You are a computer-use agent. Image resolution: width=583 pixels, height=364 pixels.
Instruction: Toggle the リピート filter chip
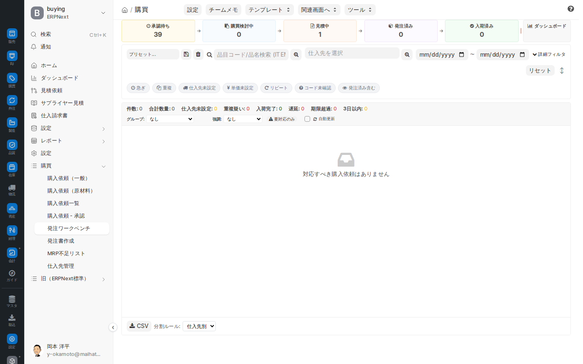point(276,88)
